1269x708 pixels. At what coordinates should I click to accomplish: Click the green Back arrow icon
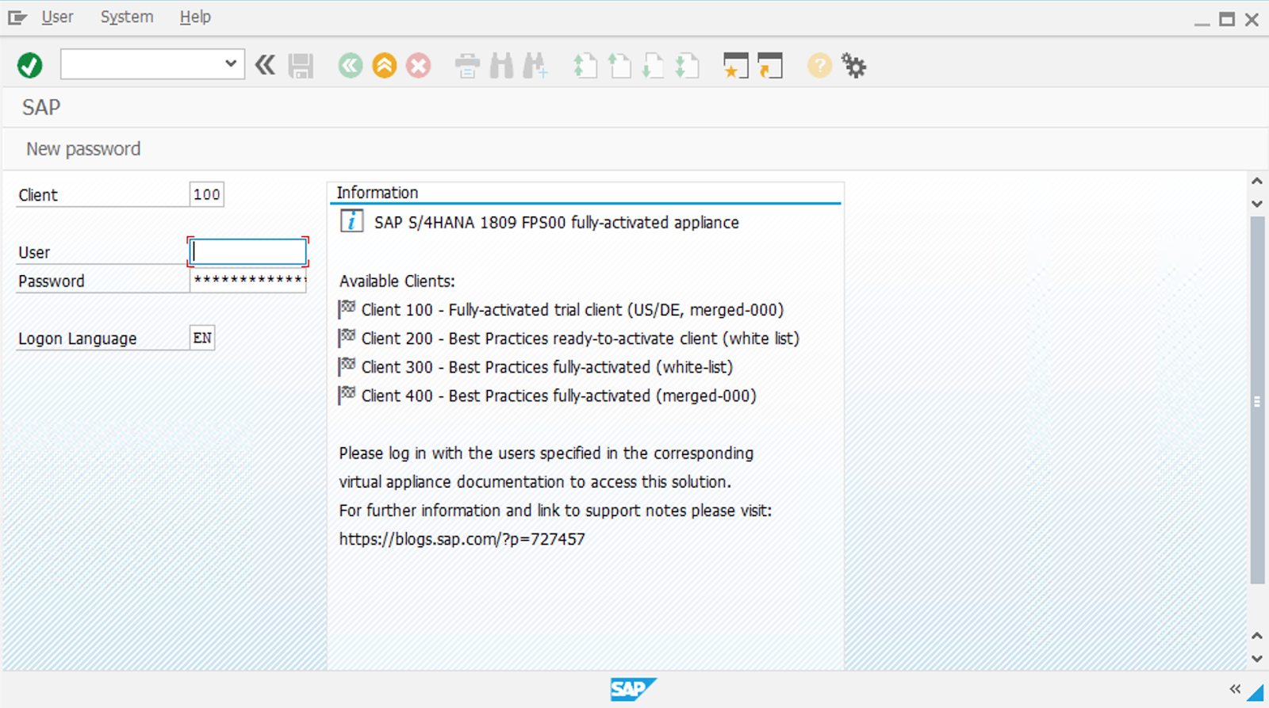coord(350,65)
